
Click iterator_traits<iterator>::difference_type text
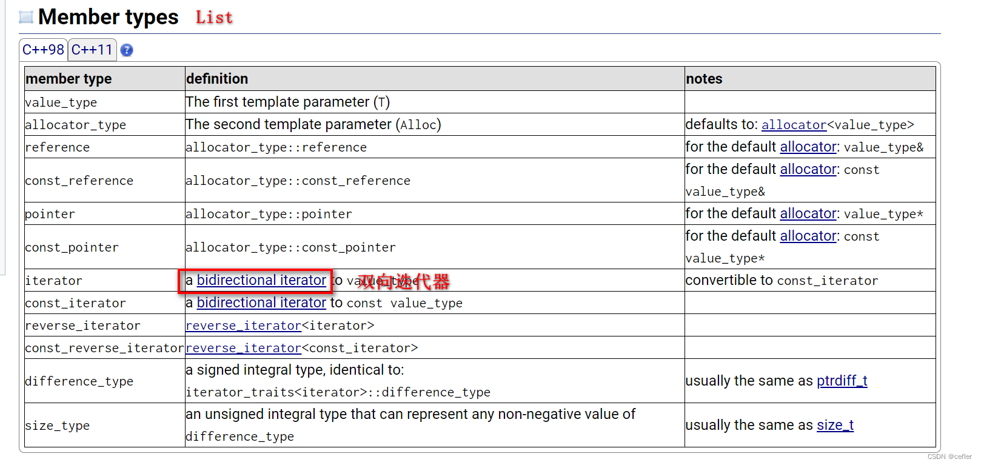point(338,392)
